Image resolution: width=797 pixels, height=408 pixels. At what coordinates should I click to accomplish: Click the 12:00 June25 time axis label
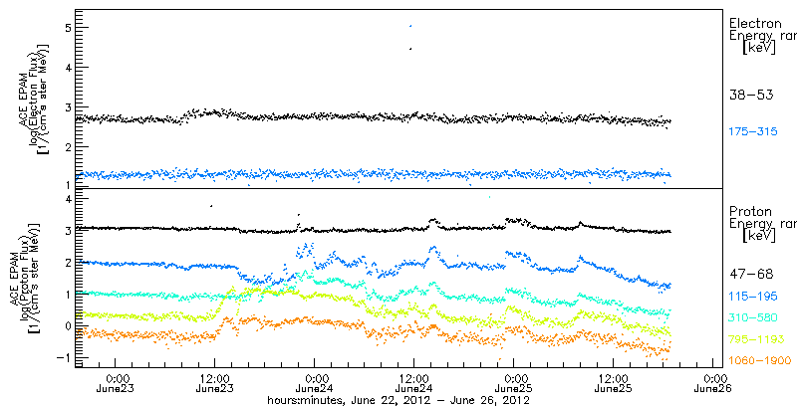pos(613,384)
